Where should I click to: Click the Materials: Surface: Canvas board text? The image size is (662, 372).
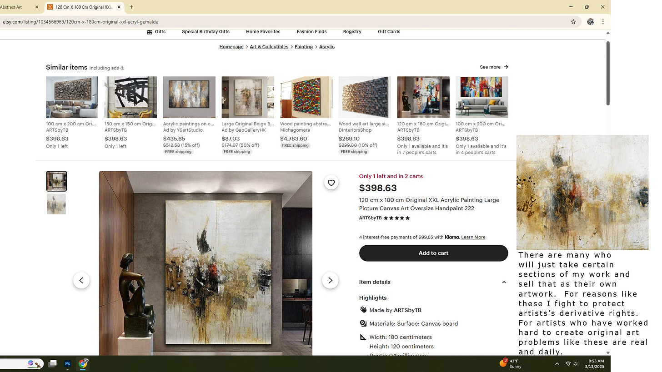(414, 324)
